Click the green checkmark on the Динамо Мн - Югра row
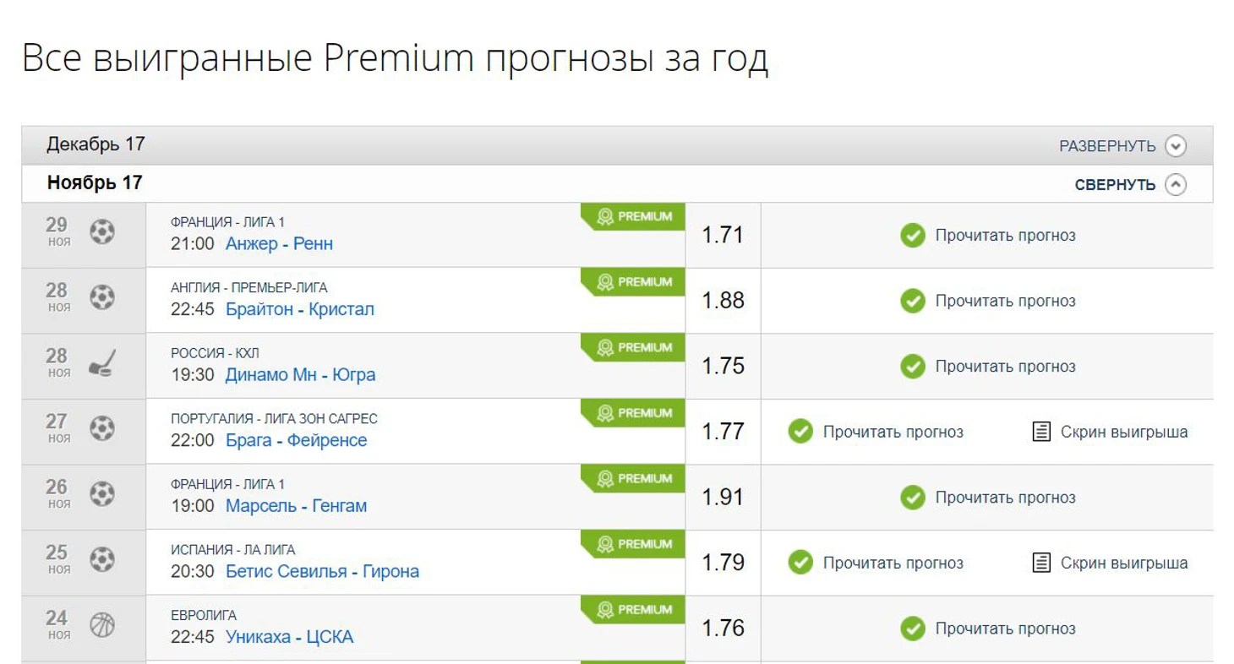The image size is (1234, 664). click(912, 367)
